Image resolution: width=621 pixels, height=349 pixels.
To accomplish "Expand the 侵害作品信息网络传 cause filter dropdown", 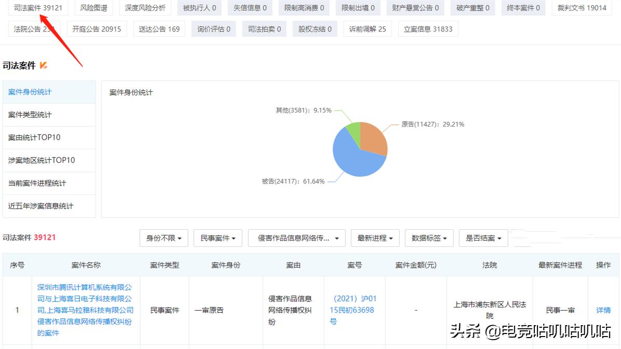I will pos(296,238).
